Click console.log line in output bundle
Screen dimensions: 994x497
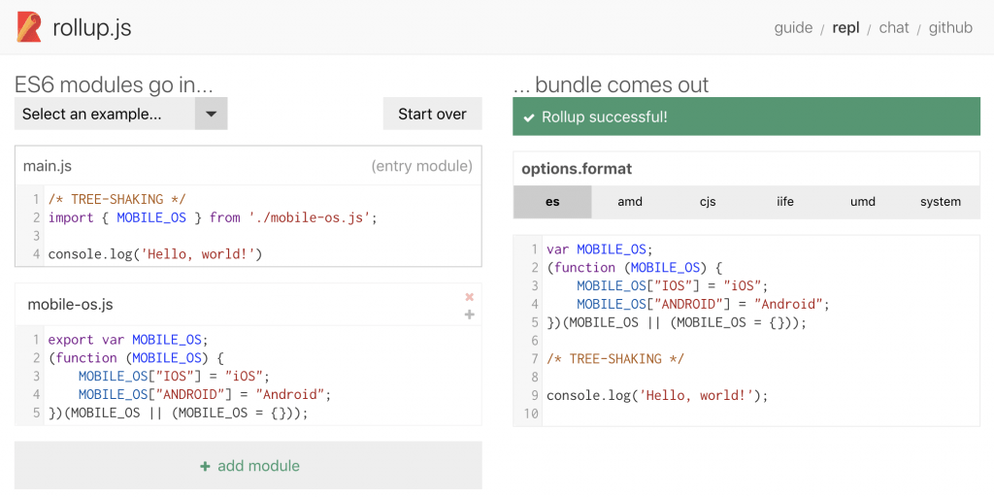click(657, 396)
